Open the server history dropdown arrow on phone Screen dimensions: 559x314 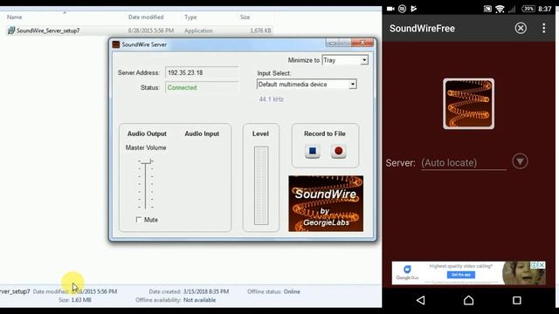pyautogui.click(x=521, y=161)
